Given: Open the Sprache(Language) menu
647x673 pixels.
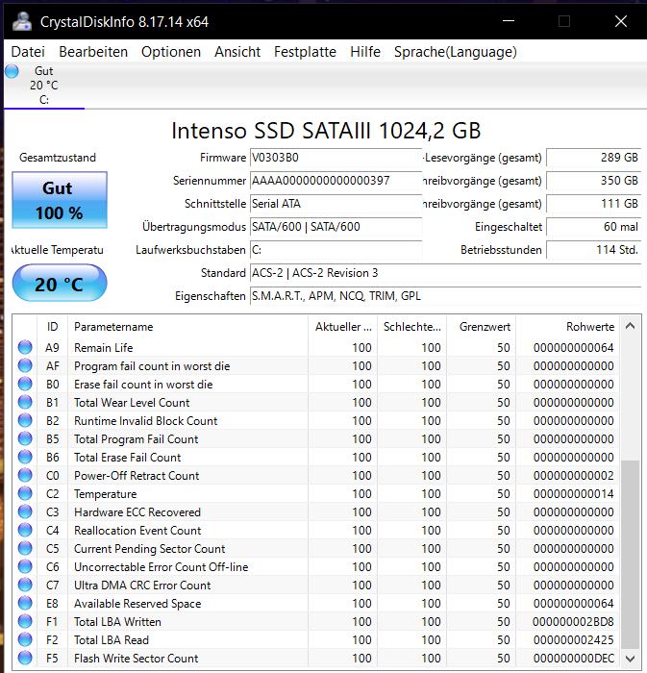Looking at the screenshot, I should tap(456, 52).
